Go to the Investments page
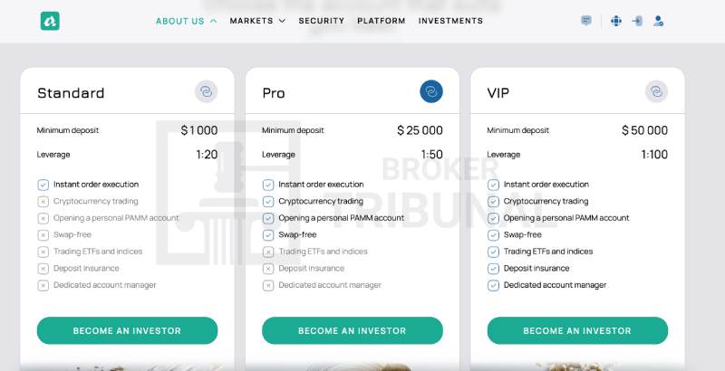 450,21
